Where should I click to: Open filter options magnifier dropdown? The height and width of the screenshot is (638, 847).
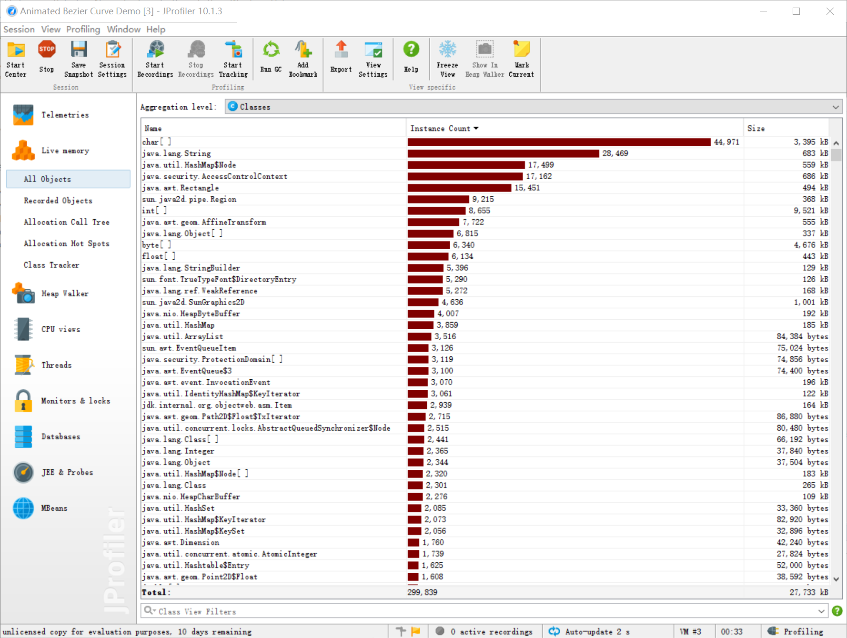(150, 610)
